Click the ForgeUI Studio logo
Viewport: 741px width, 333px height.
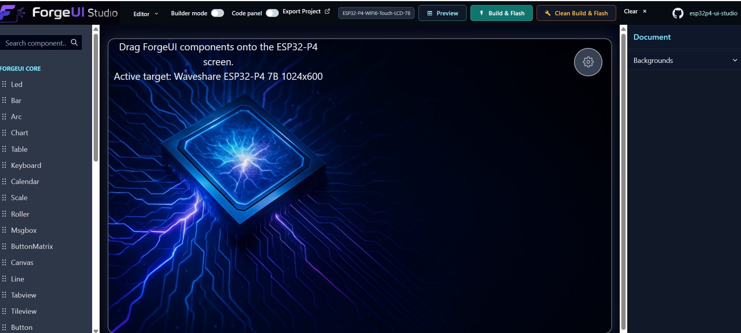coord(59,13)
